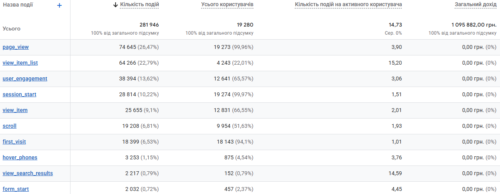Open the hover_phones event link
This screenshot has height=194, width=500.
(x=20, y=157)
